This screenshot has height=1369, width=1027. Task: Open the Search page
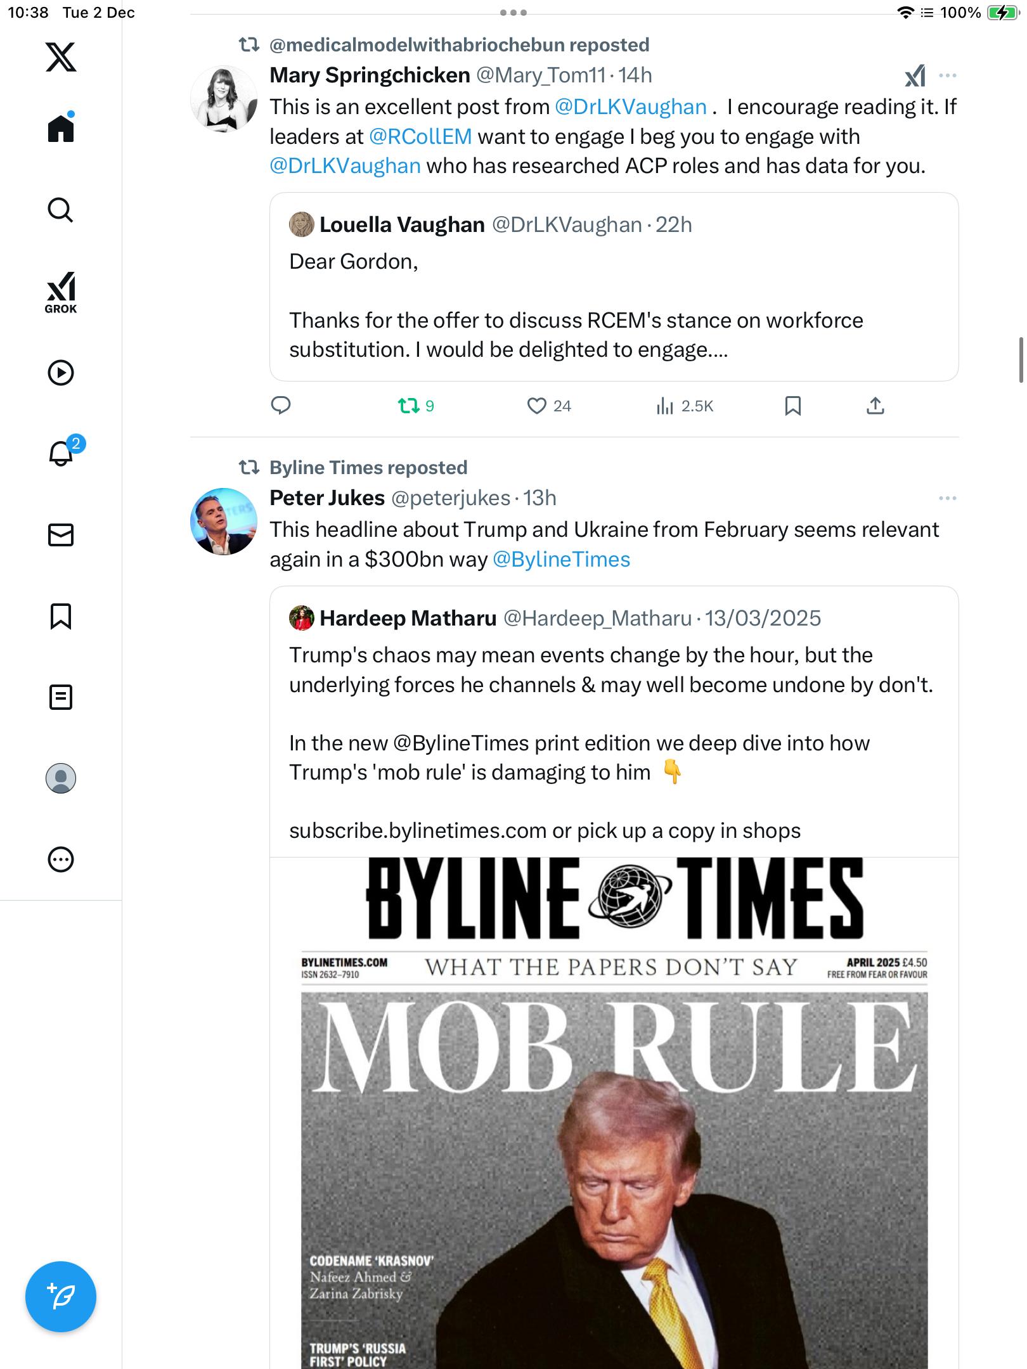(x=61, y=210)
